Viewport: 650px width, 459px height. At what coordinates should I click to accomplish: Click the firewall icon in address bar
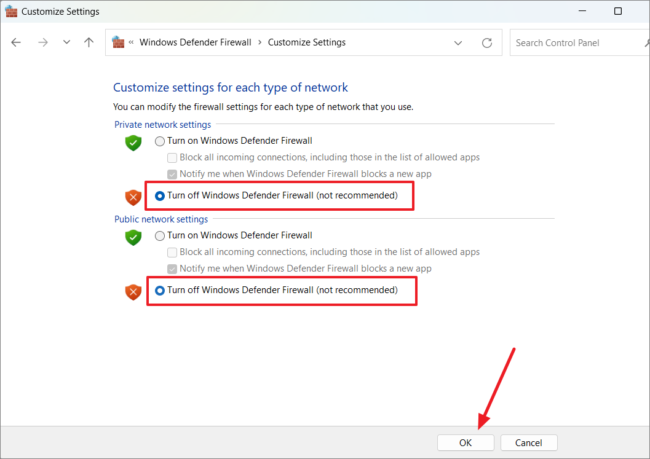(x=118, y=42)
